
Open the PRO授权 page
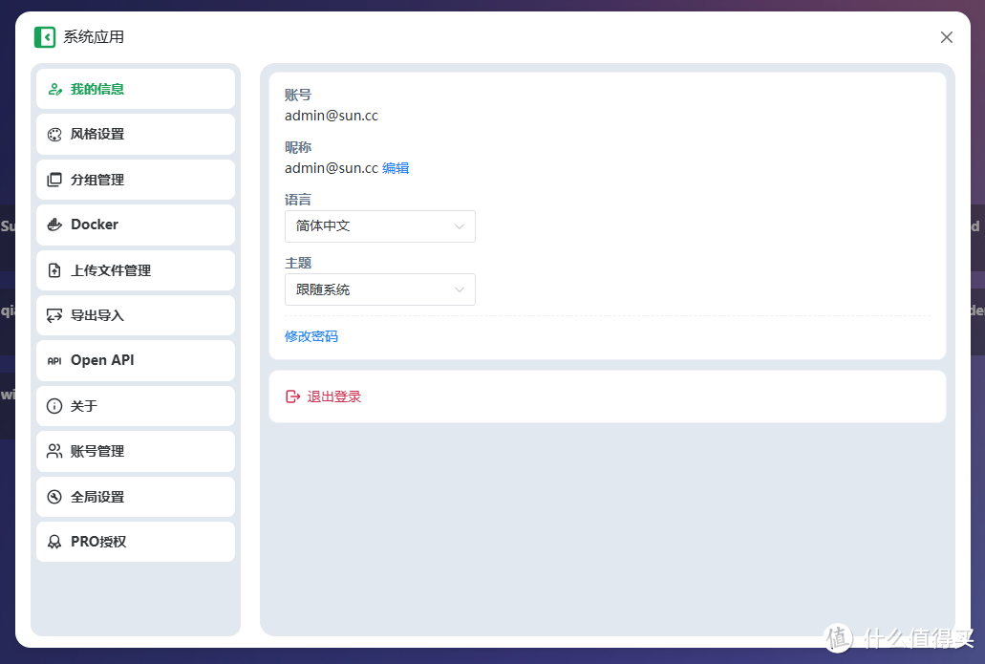[x=136, y=542]
